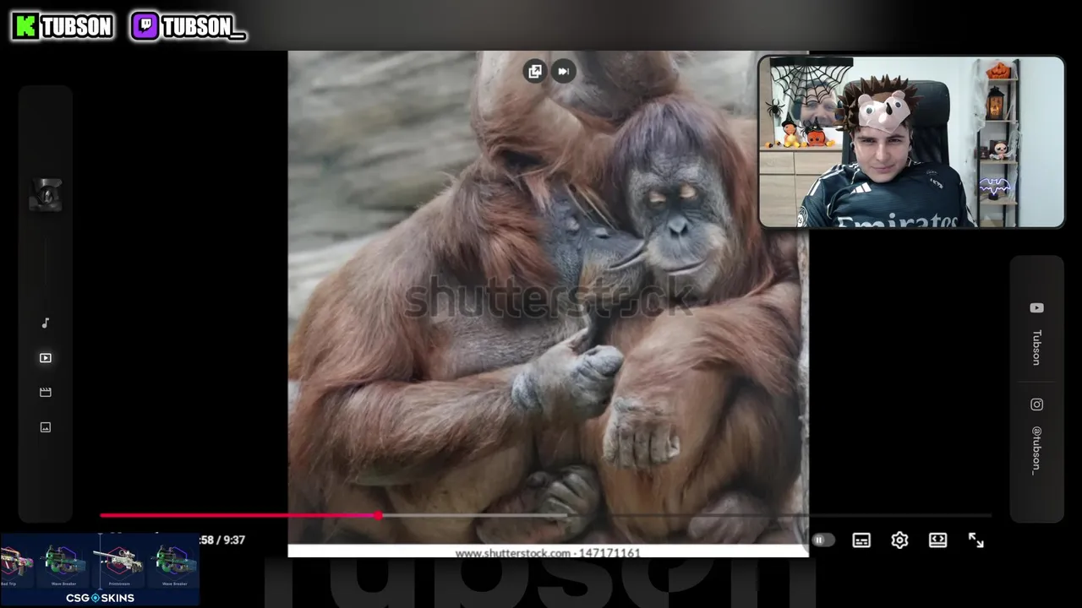This screenshot has width=1082, height=608.
Task: Skip forward with the next icon
Action: [x=563, y=72]
